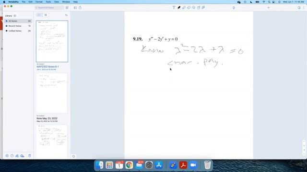Image resolution: width=307 pixels, height=172 pixels.
Task: Select All Notes in Library
Action: pos(18,21)
